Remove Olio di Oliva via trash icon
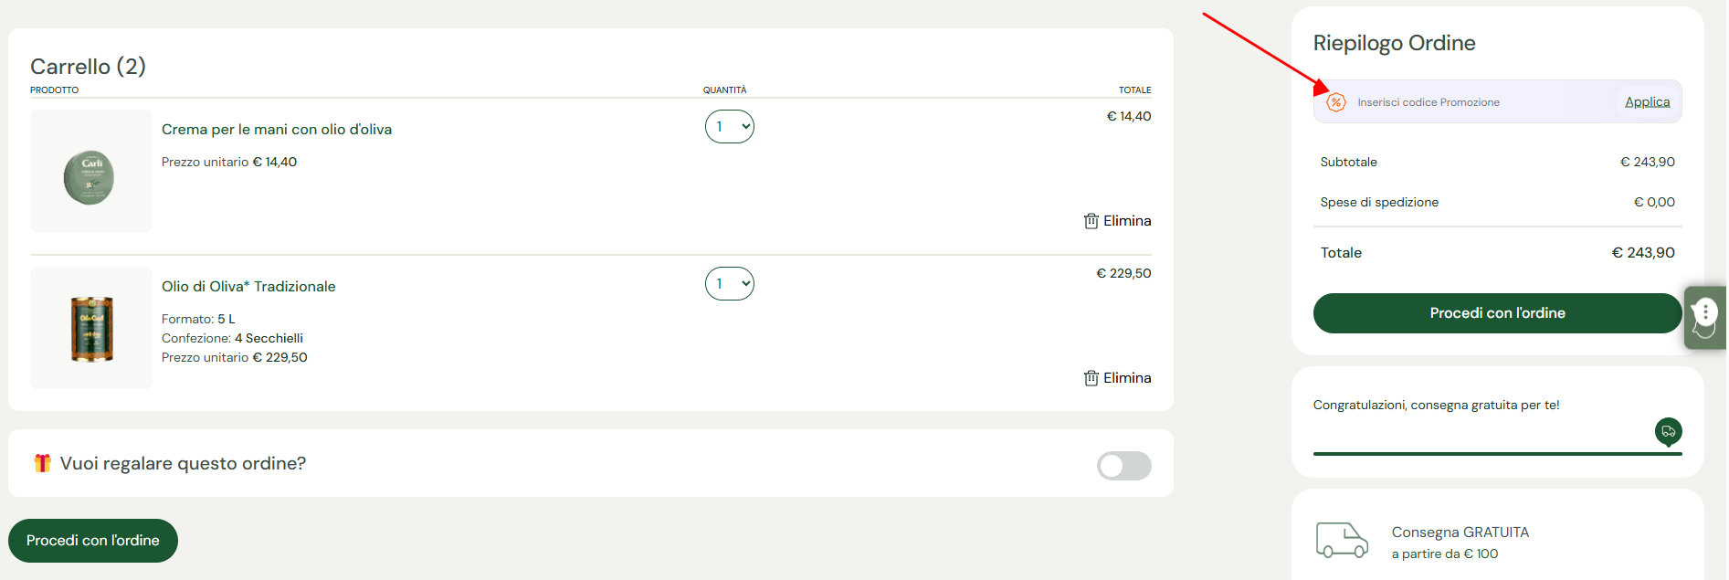Viewport: 1729px width, 580px height. 1091,377
